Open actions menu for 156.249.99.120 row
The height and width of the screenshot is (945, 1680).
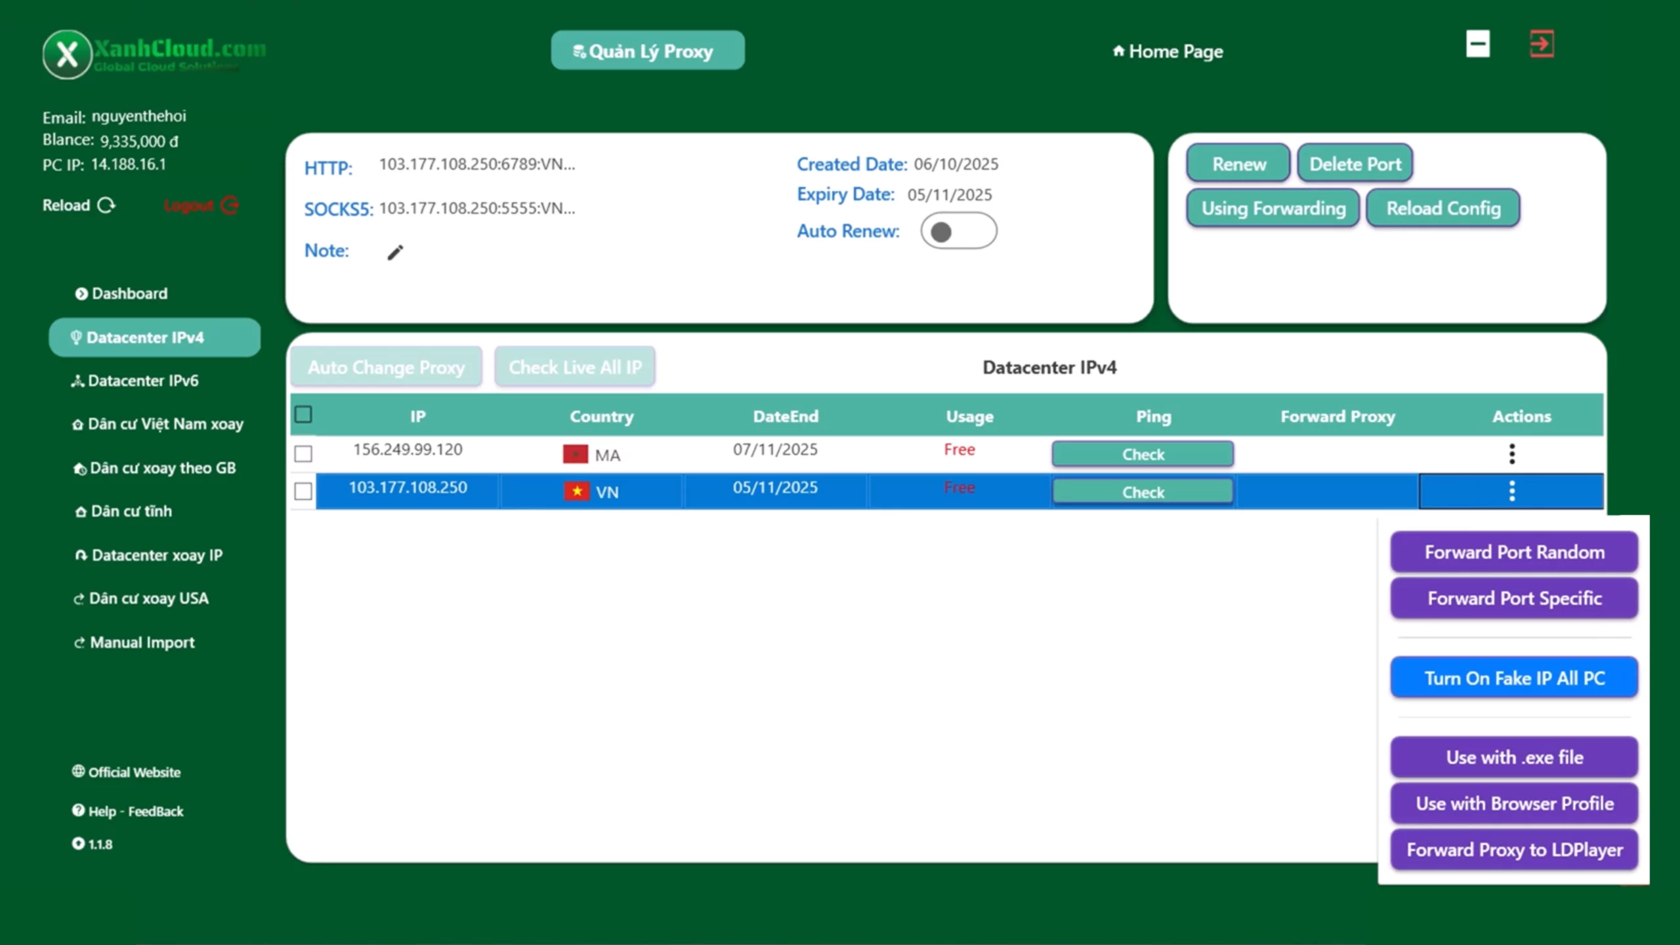pos(1512,453)
